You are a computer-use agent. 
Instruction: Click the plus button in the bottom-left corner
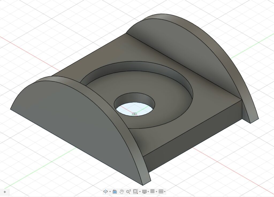pyautogui.click(x=5, y=192)
